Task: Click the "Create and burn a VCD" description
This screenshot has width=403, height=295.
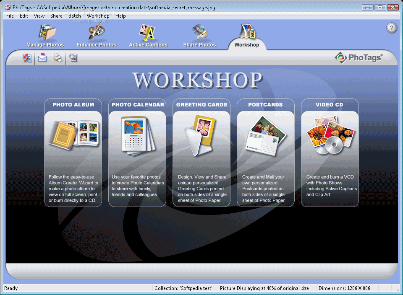Action: tap(332, 186)
